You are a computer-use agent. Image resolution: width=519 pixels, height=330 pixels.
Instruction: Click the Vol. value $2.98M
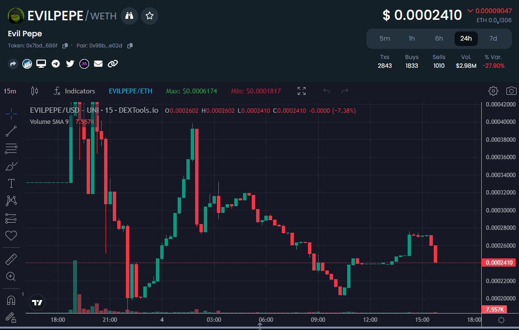[466, 66]
